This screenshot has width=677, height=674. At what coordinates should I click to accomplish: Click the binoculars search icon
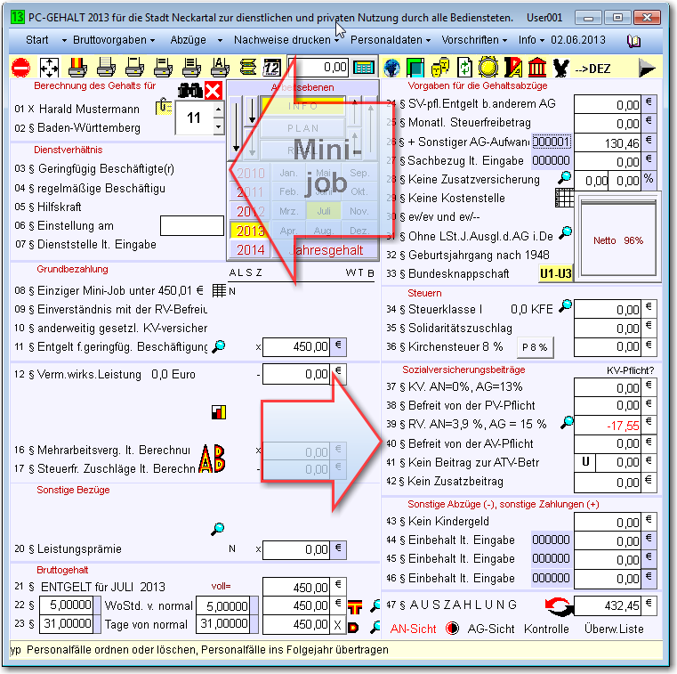point(189,91)
